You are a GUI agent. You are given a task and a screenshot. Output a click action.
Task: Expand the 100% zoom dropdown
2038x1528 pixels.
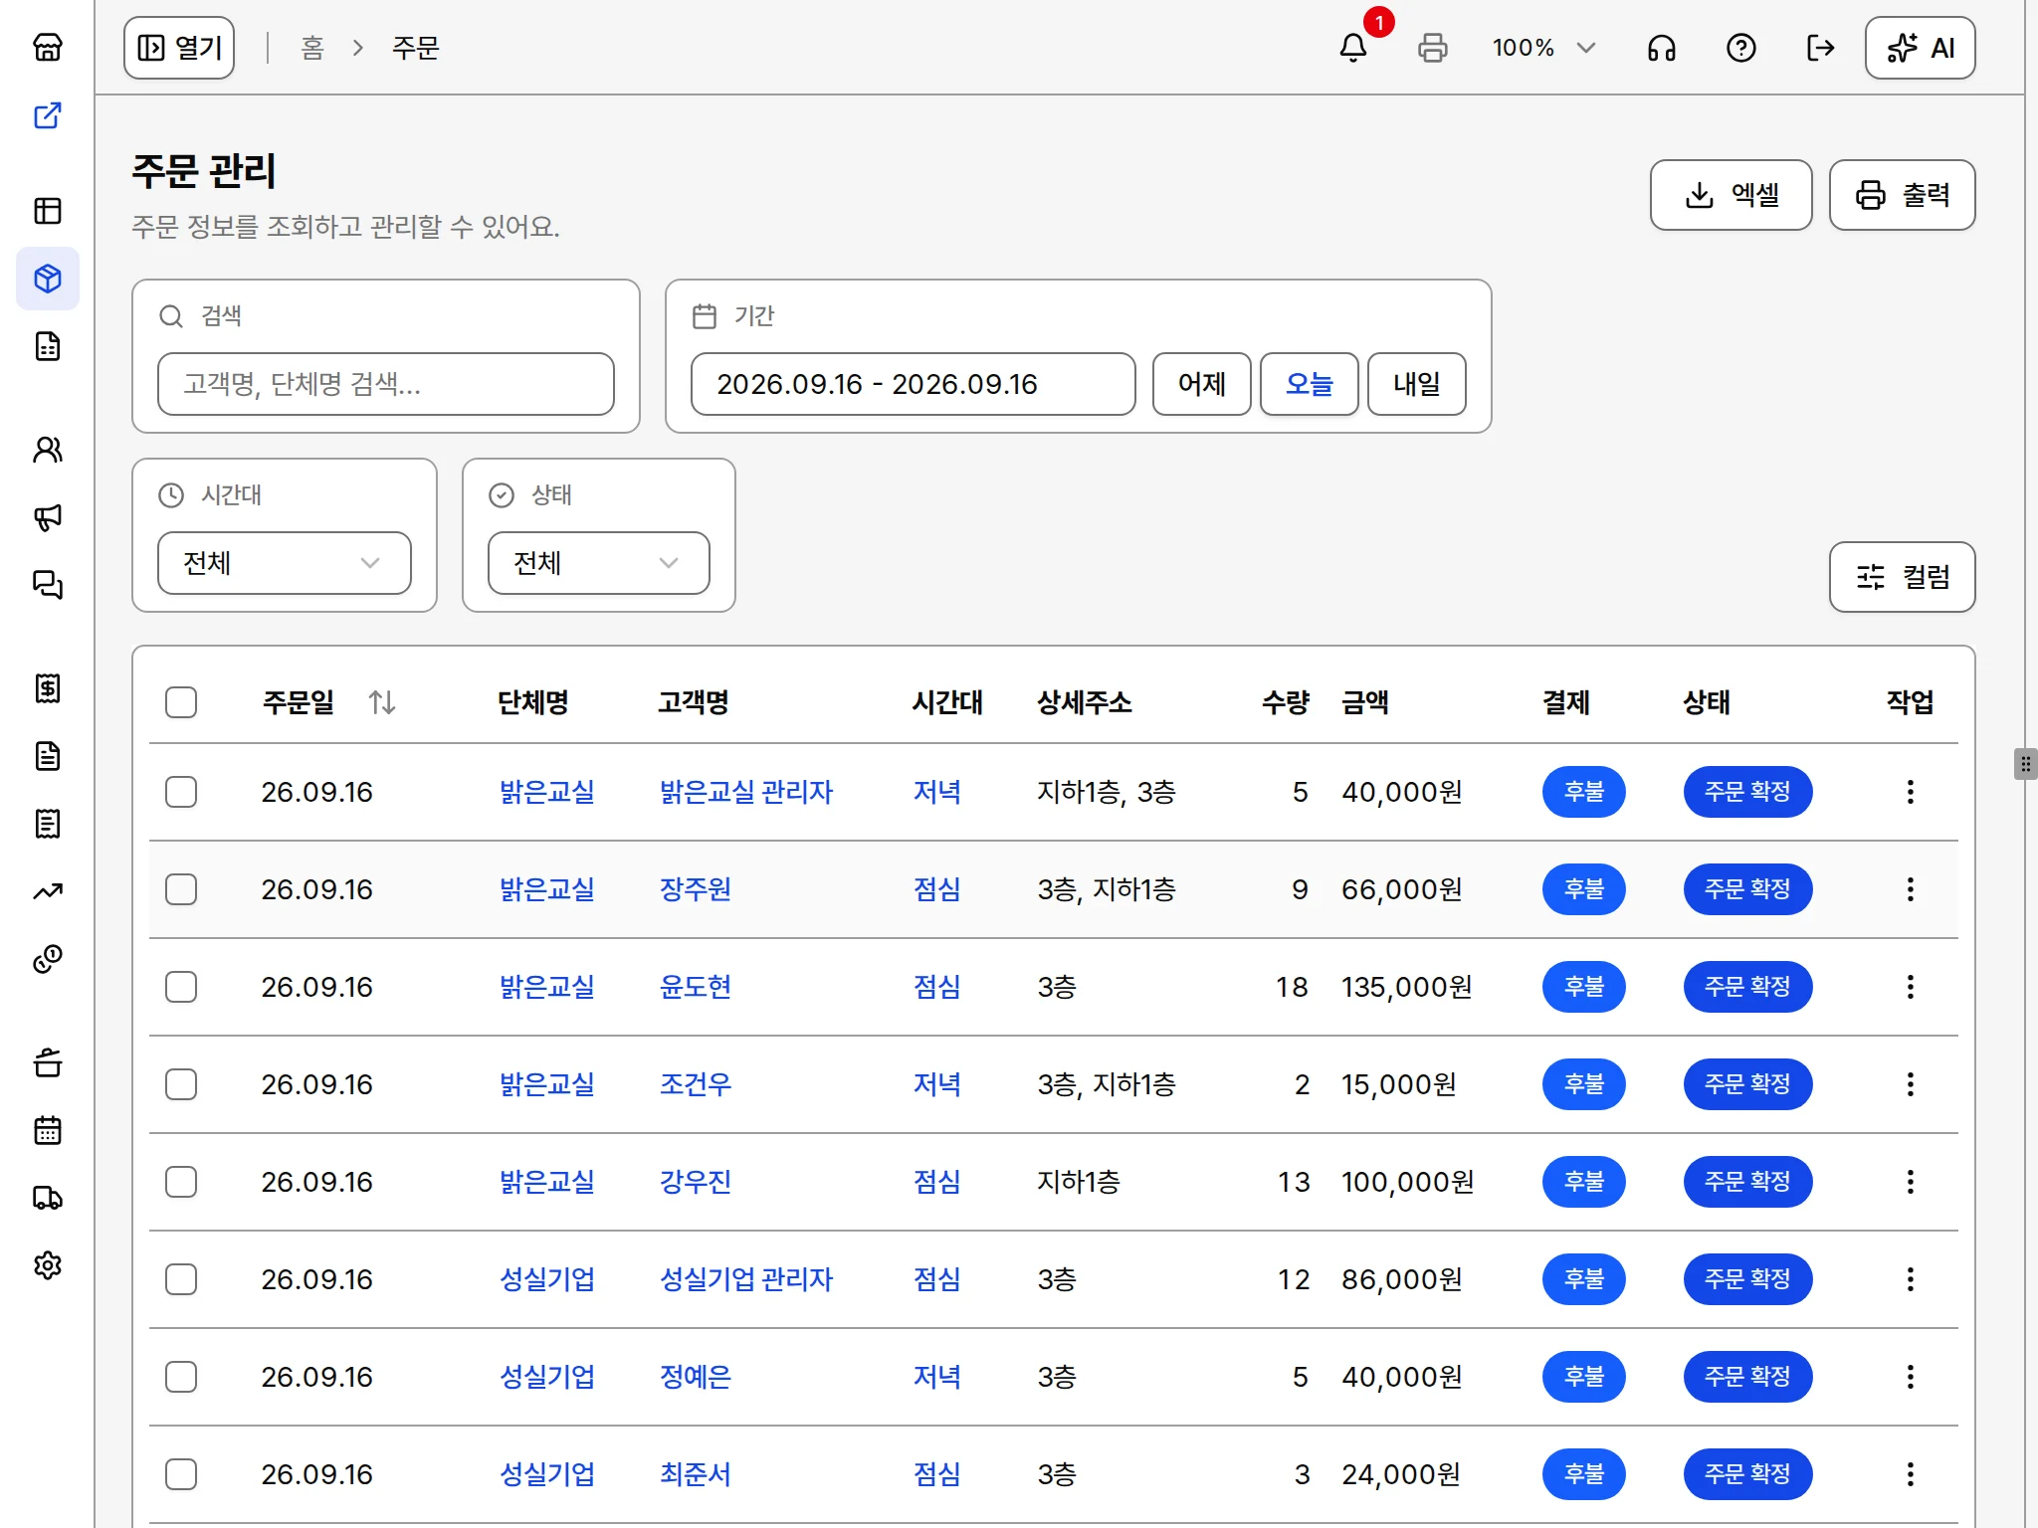point(1543,48)
